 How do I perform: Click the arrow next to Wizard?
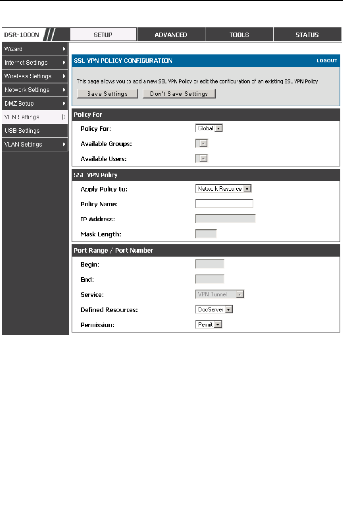tap(64, 49)
